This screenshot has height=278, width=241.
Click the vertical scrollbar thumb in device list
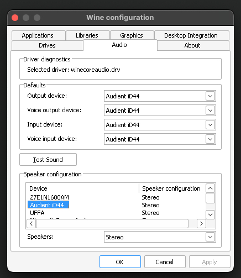coord(210,198)
